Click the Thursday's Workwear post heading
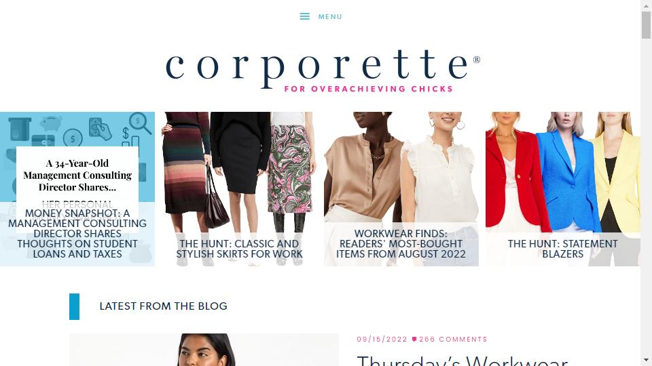The width and height of the screenshot is (652, 366). pos(463,360)
